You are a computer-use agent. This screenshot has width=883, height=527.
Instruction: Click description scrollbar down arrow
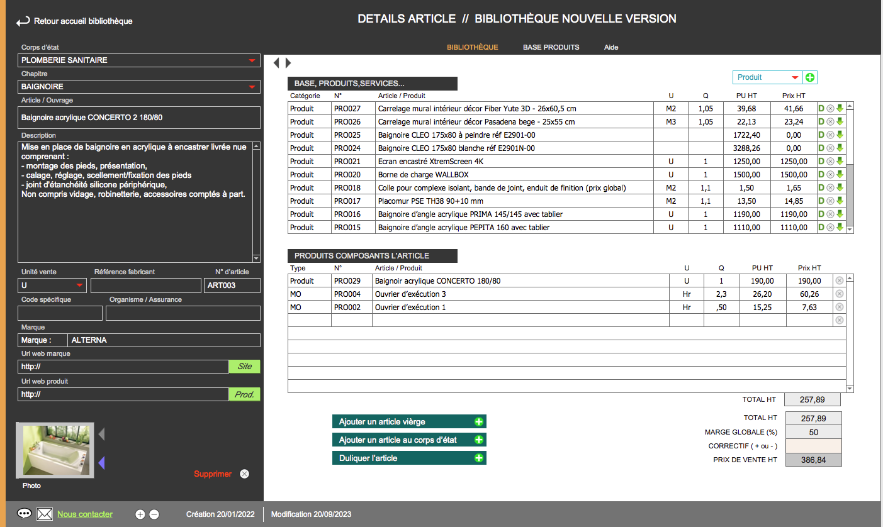256,258
